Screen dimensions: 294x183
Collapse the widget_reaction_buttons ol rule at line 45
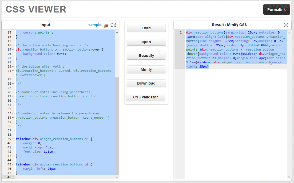click(12, 164)
